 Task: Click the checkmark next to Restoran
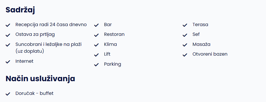(x=96, y=35)
